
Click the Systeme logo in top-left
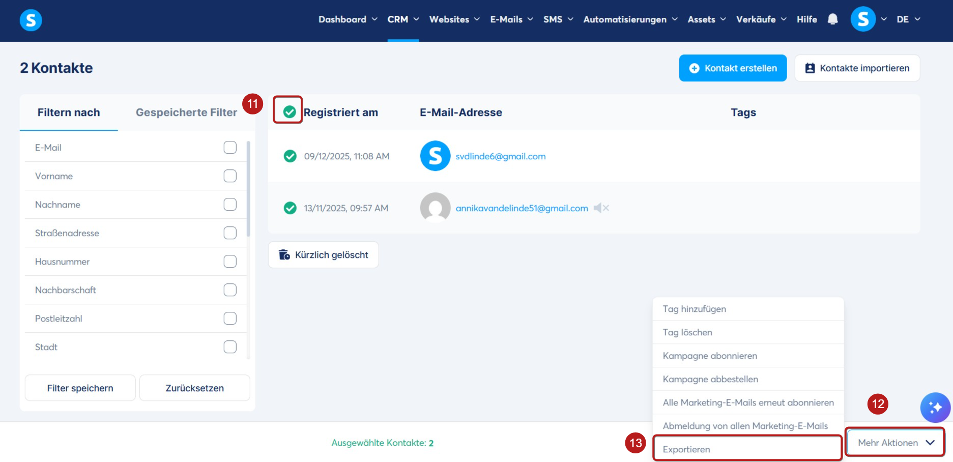pos(31,20)
